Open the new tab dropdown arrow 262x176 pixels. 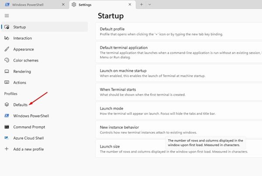coord(149,4)
